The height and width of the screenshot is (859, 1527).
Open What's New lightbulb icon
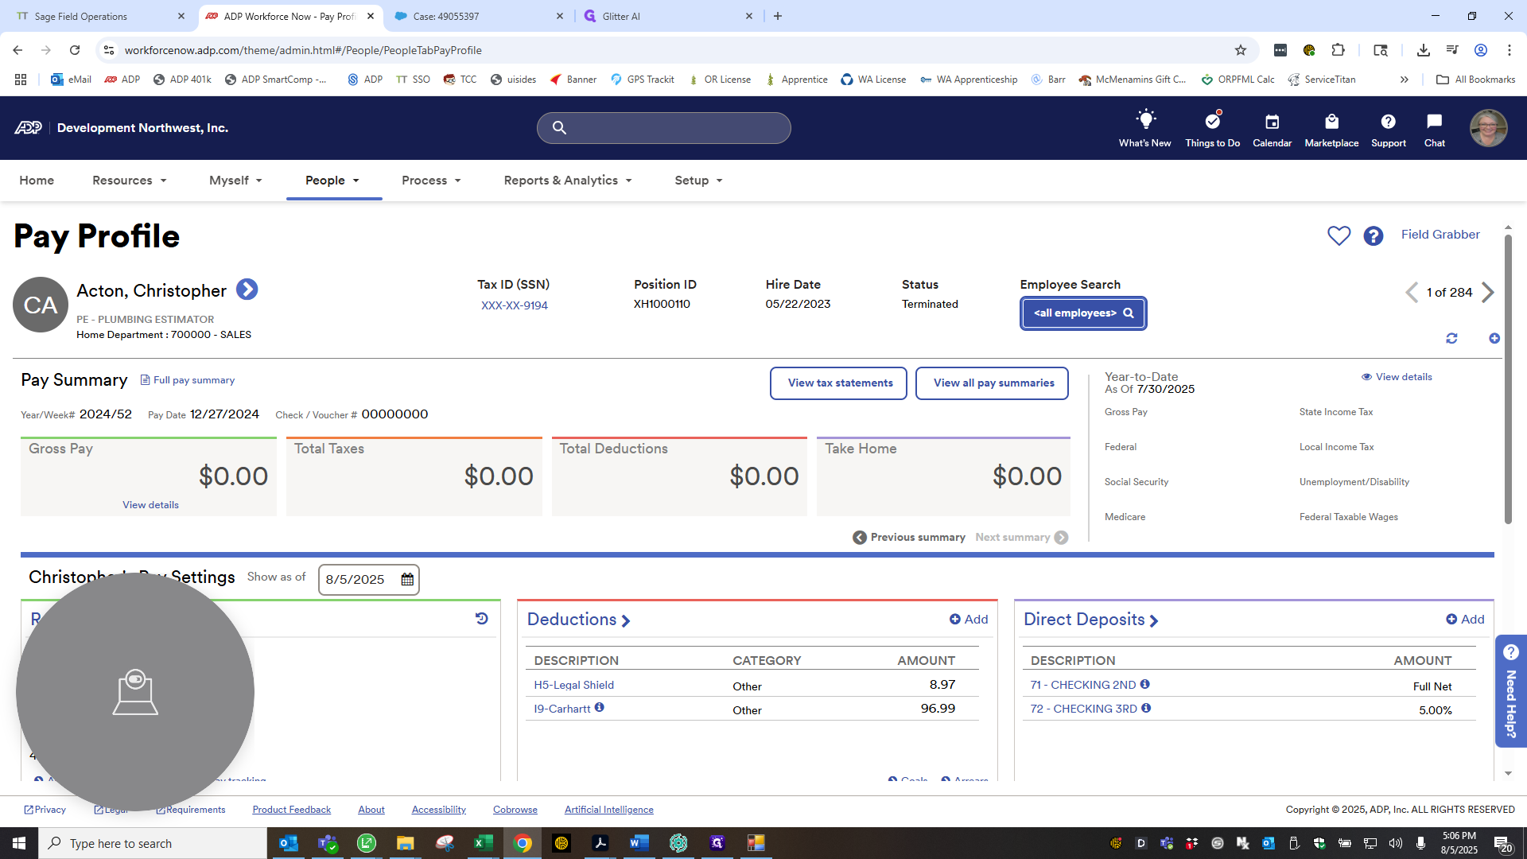1145,120
